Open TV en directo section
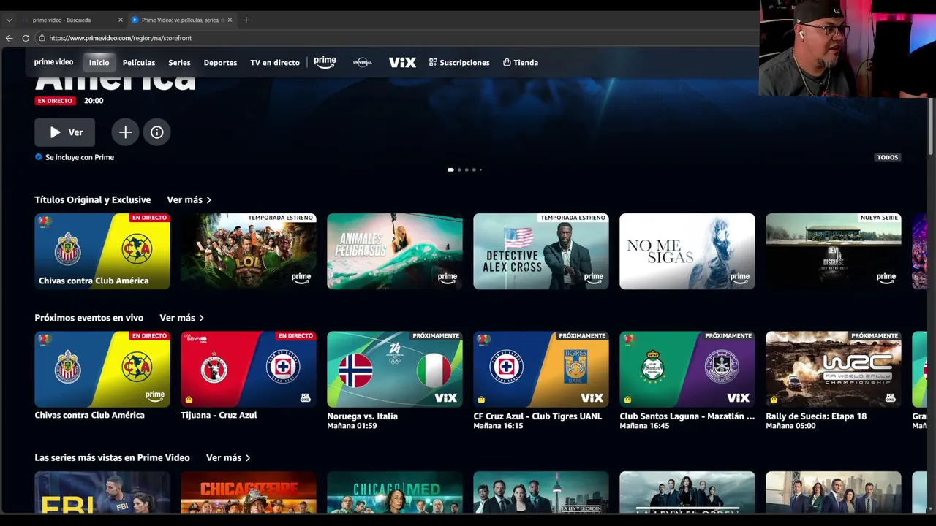Image resolution: width=936 pixels, height=526 pixels. point(275,62)
